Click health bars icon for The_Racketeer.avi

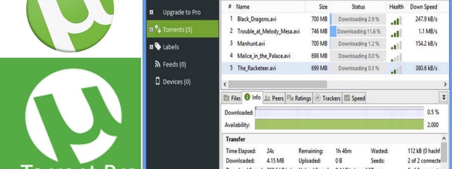pyautogui.click(x=396, y=70)
